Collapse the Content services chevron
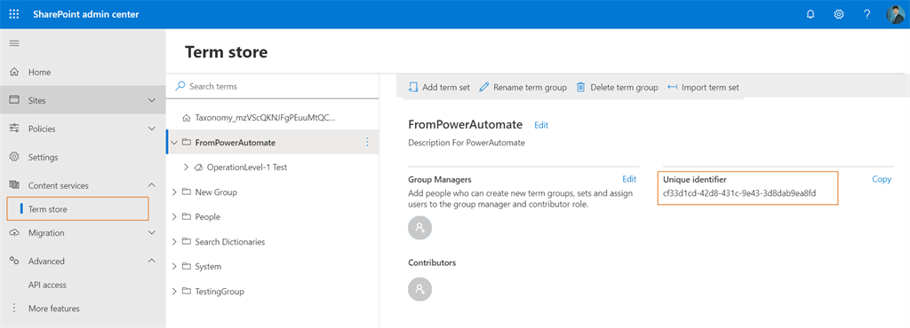The image size is (910, 328). [152, 185]
